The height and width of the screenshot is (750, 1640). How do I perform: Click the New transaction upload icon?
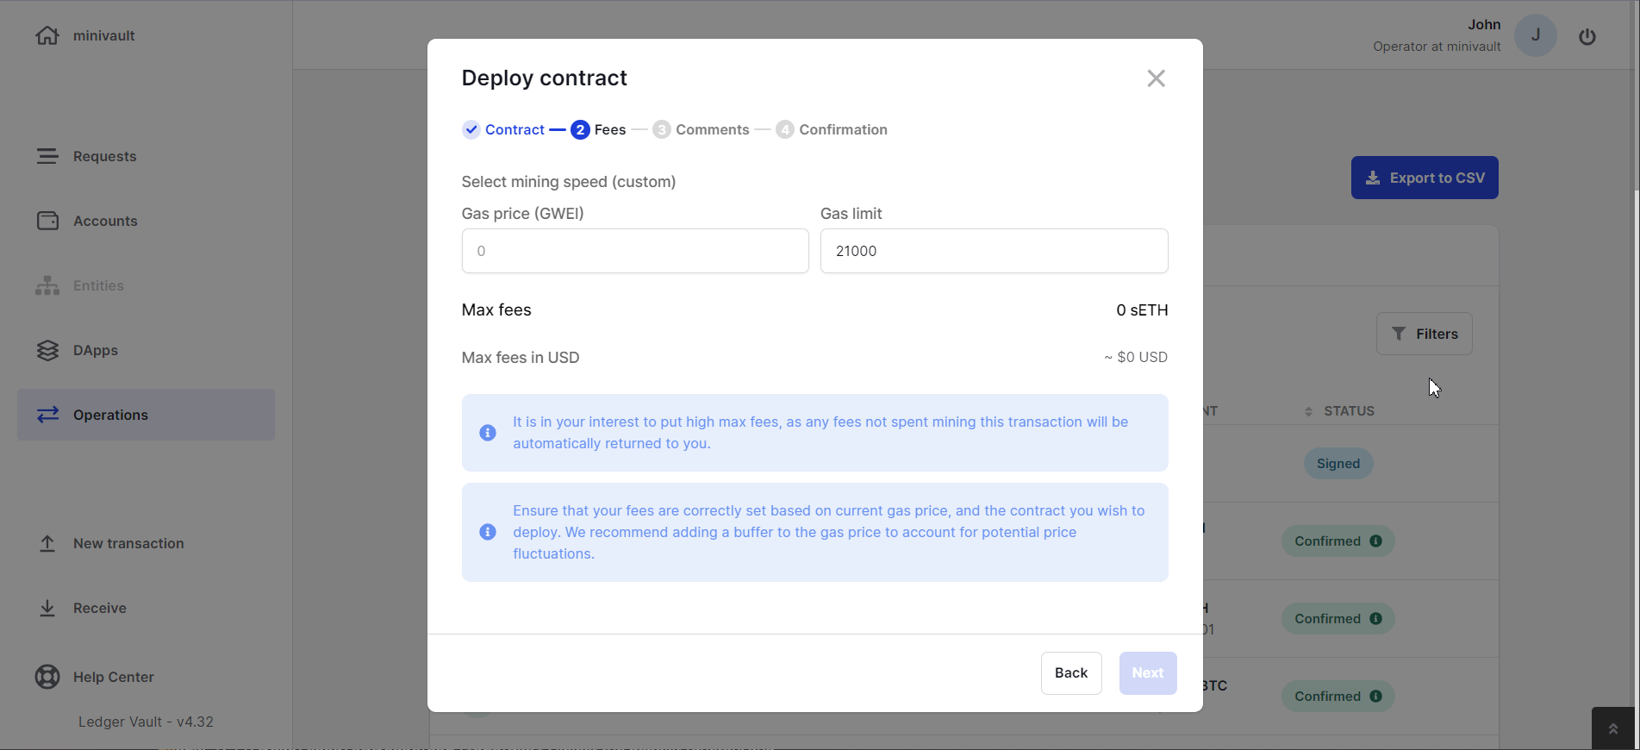[47, 543]
